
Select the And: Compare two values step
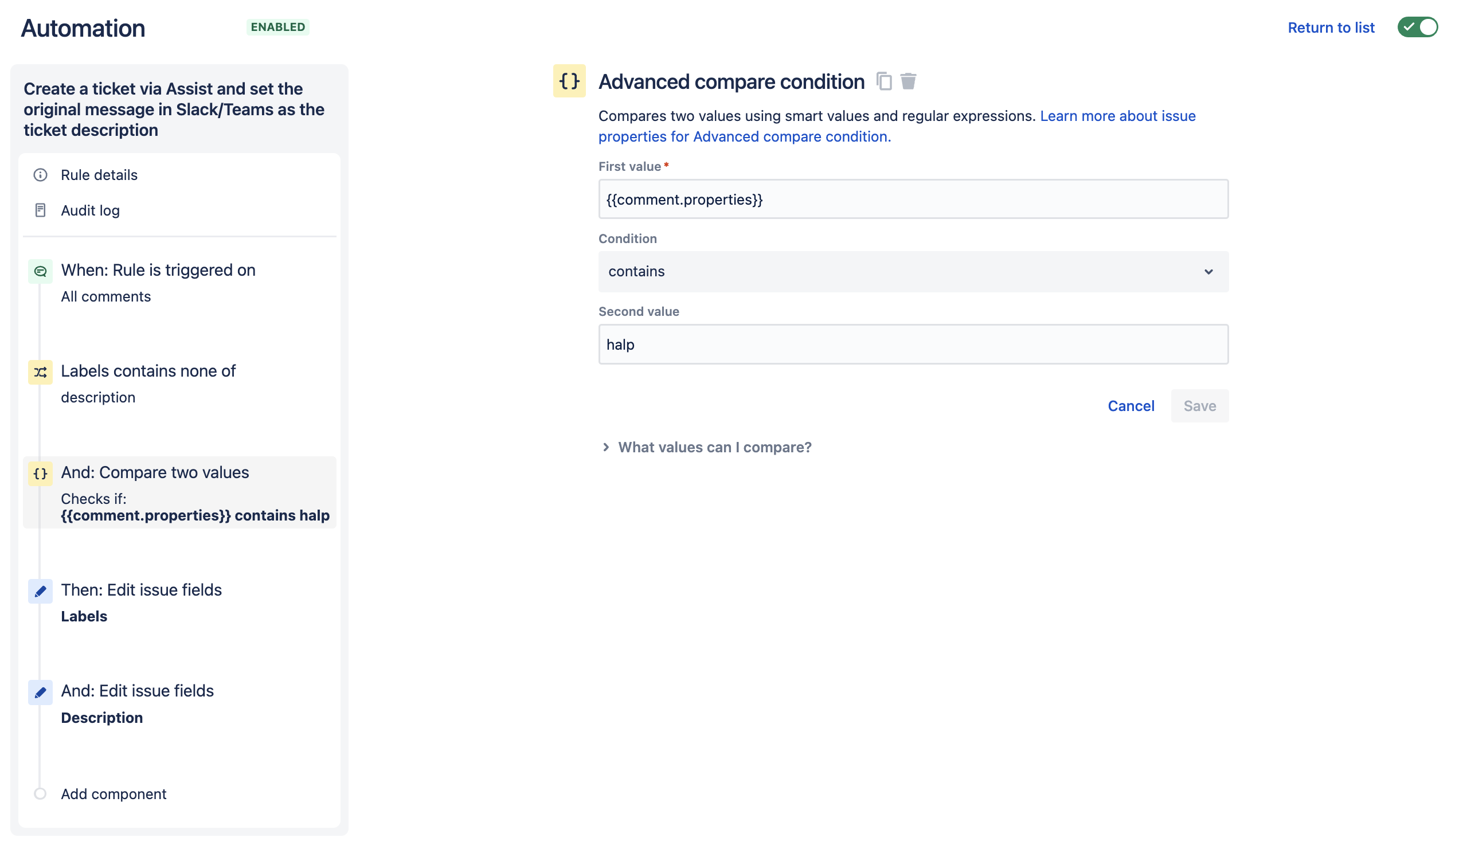155,473
